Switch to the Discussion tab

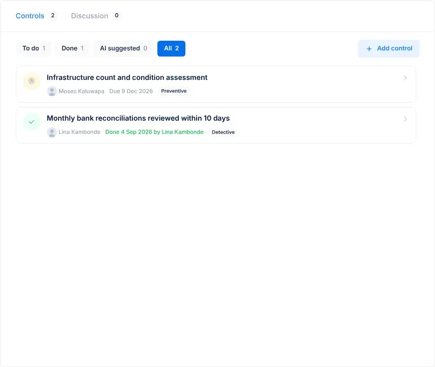90,16
